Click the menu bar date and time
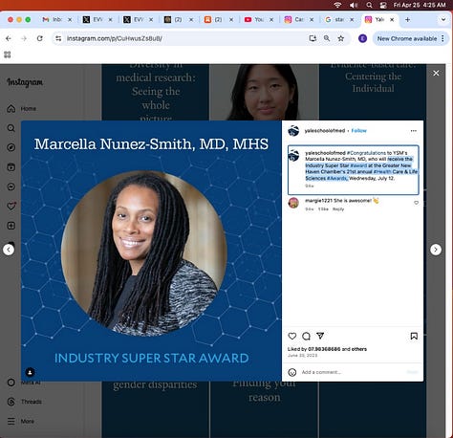453x438 pixels. pyautogui.click(x=420, y=5)
